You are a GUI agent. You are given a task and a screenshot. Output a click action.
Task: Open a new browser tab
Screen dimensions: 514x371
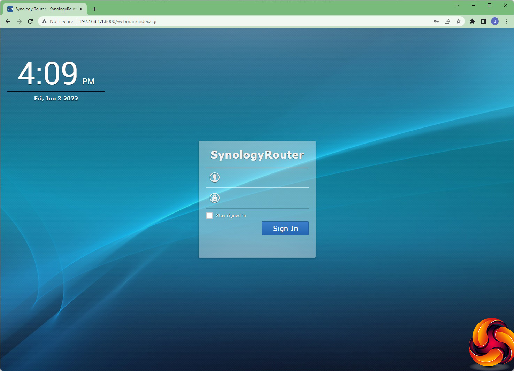click(x=94, y=9)
